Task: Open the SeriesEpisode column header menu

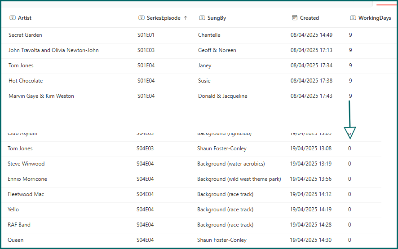Action: click(x=164, y=18)
